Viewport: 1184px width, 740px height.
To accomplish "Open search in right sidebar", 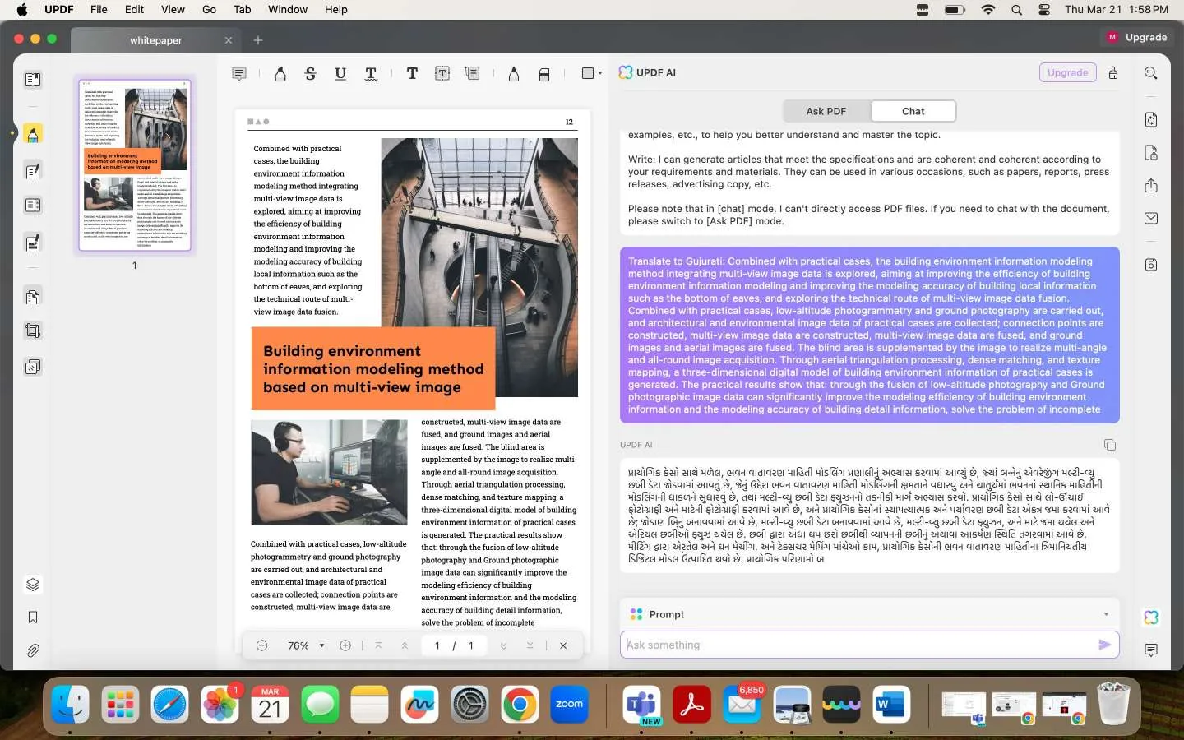I will 1151,73.
